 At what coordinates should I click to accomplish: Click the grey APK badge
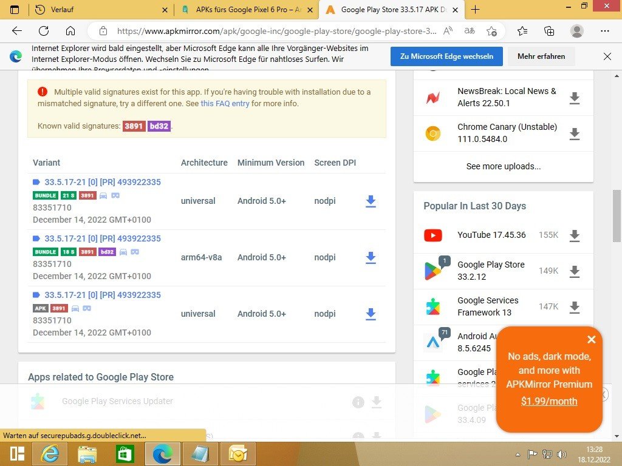tap(41, 308)
